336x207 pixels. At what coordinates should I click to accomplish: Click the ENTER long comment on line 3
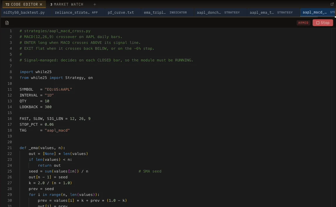click(80, 43)
